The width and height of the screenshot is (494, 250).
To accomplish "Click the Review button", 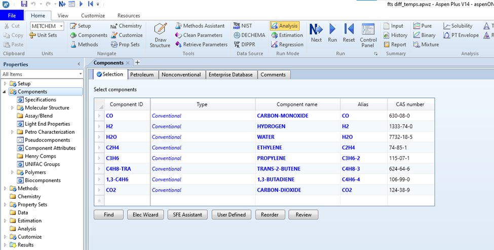I will pos(303,215).
